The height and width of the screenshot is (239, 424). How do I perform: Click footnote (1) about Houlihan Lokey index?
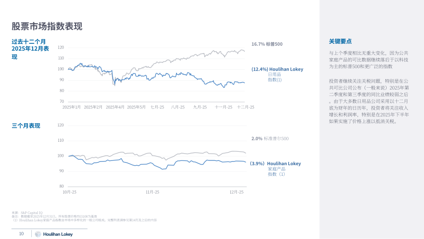pyautogui.click(x=84, y=221)
